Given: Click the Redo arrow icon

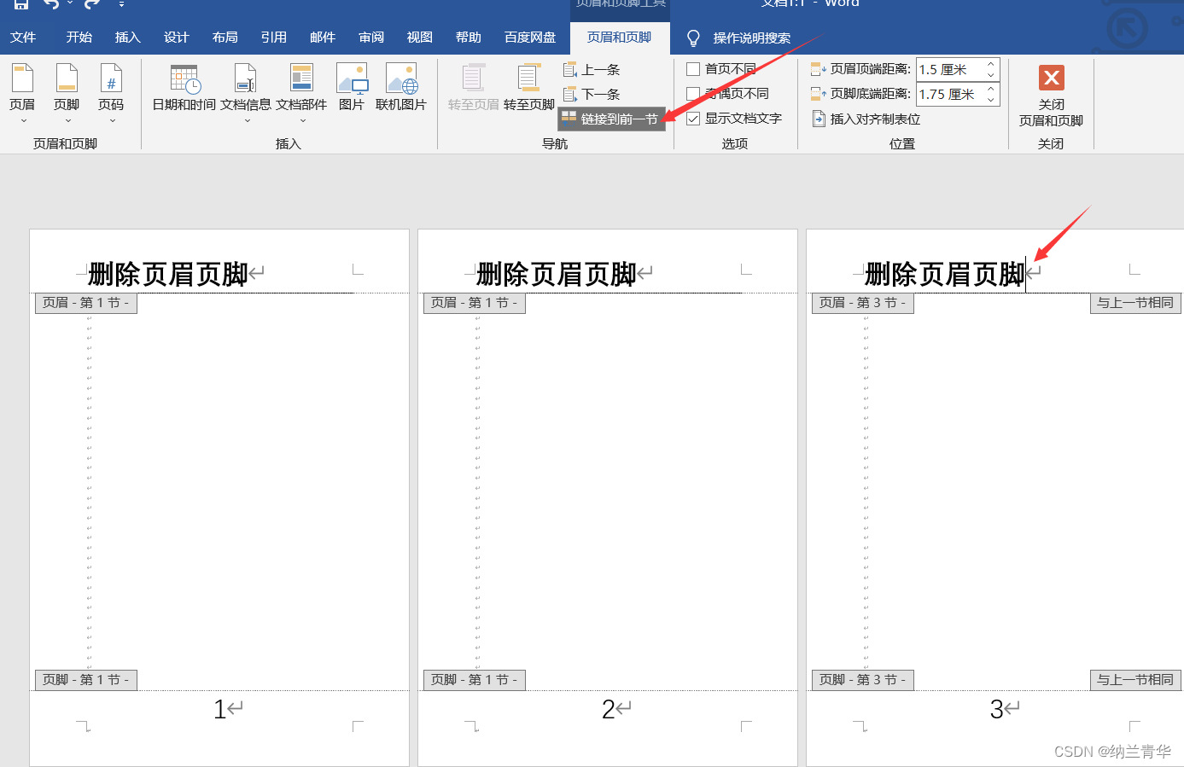Looking at the screenshot, I should [91, 4].
